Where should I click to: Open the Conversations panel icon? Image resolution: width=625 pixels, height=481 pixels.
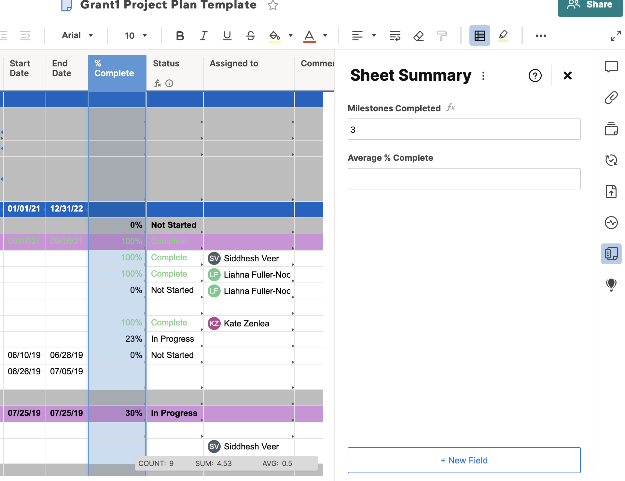(611, 67)
